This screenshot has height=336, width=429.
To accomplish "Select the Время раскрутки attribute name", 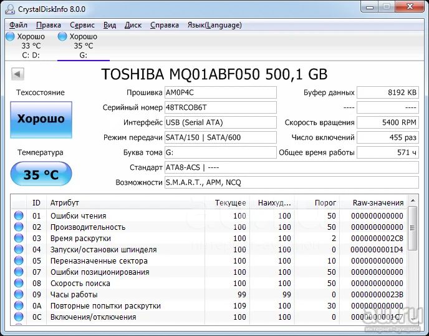I will (80, 239).
